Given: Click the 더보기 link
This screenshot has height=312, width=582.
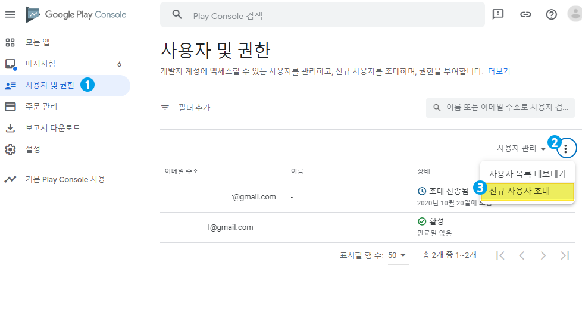Looking at the screenshot, I should [x=499, y=71].
